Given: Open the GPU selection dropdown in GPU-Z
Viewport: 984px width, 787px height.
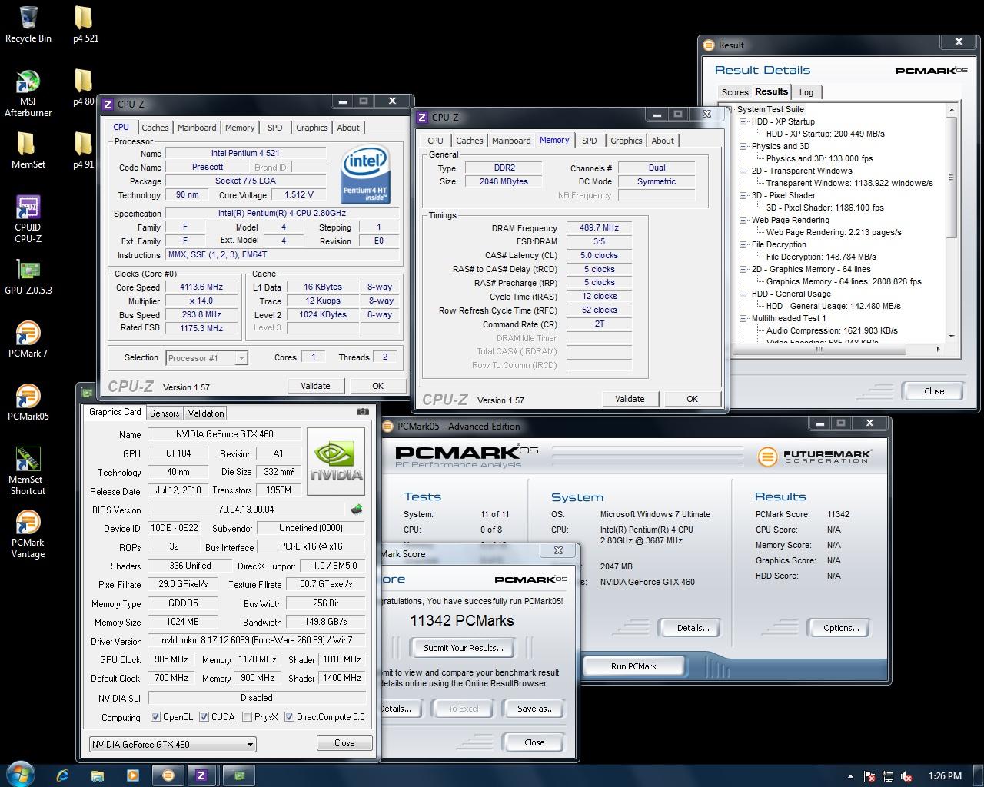Looking at the screenshot, I should 172,744.
